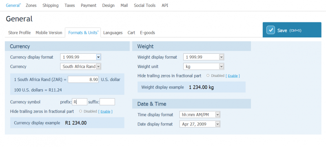Open the Time display format dropdown
This screenshot has width=326, height=147.
tap(200, 114)
